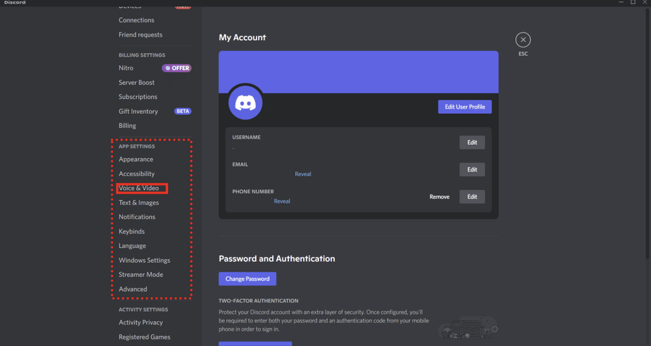Image resolution: width=651 pixels, height=346 pixels.
Task: Click the OFFER badge beside Nitro
Action: [x=177, y=68]
